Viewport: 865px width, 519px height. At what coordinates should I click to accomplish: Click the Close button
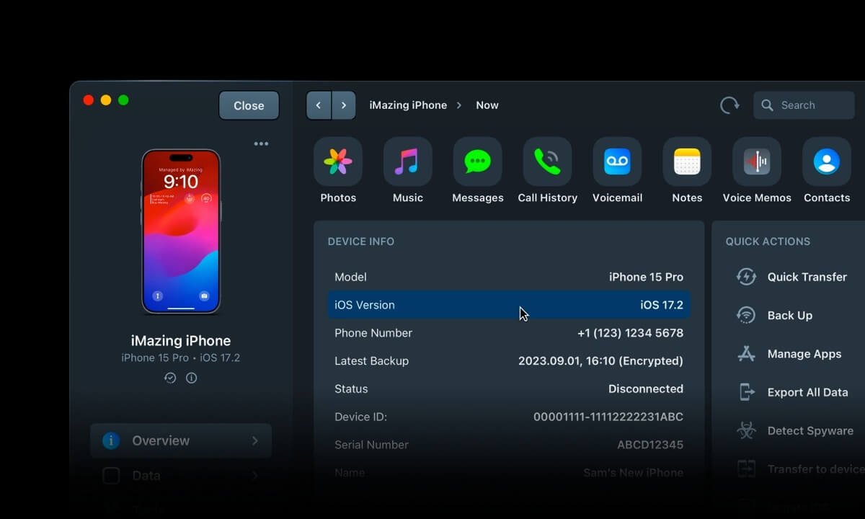coord(249,105)
